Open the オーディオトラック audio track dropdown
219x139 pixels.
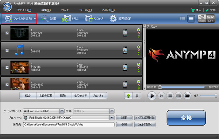click(x=62, y=111)
